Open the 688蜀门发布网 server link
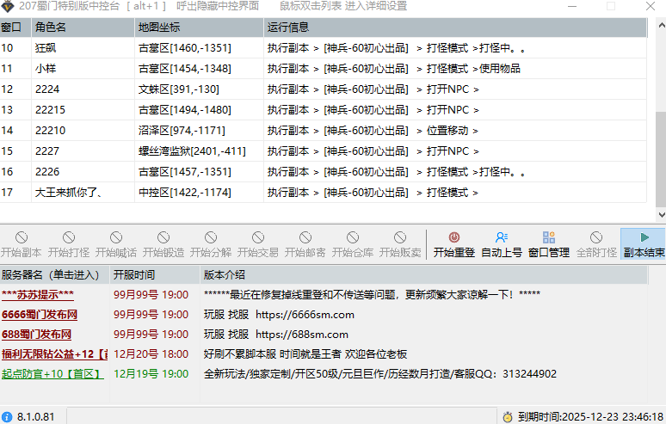 pos(36,335)
